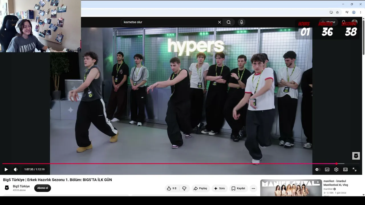Bookmark this page with the star icon
Image resolution: width=365 pixels, height=205 pixels.
click(337, 12)
